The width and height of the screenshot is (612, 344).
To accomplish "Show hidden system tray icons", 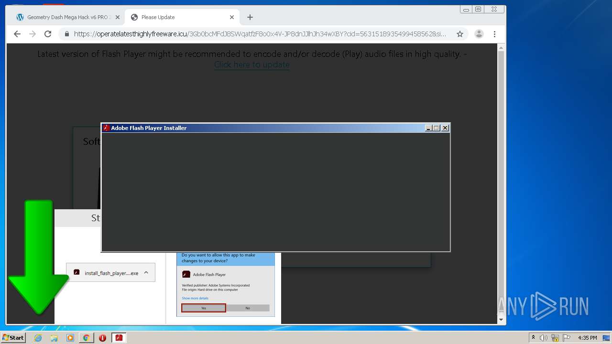I will 533,338.
